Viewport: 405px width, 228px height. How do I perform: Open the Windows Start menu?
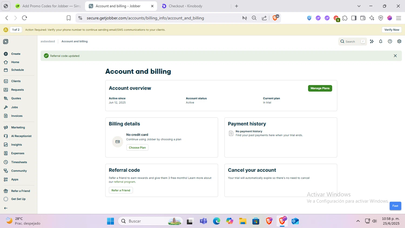tap(110, 221)
